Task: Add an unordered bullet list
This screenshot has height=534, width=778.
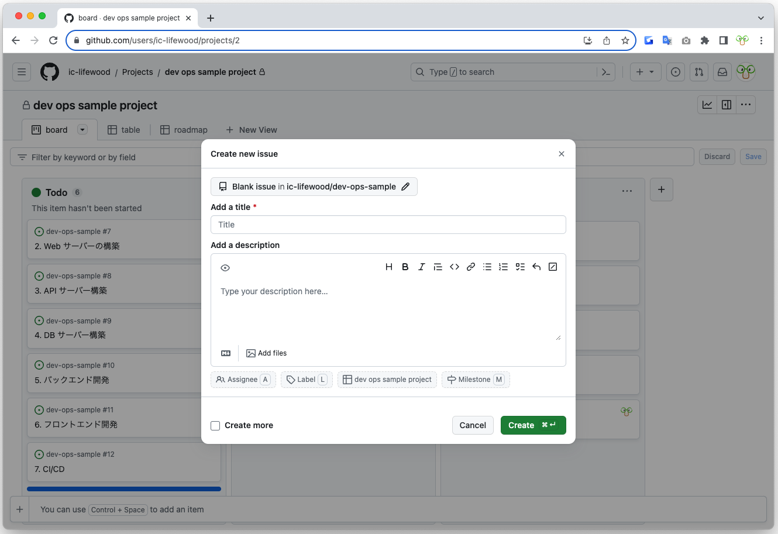Action: pos(487,267)
